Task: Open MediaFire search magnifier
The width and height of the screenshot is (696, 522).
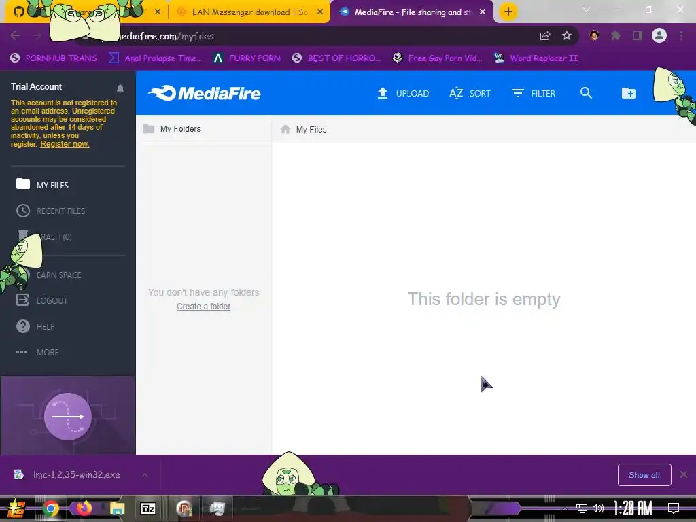Action: (x=586, y=92)
